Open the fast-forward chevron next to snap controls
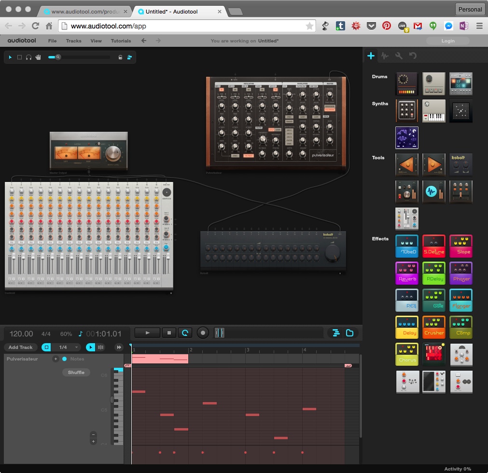Screen dimensions: 488x473 pyautogui.click(x=118, y=347)
